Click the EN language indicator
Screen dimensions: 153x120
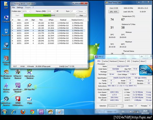click(123, 112)
